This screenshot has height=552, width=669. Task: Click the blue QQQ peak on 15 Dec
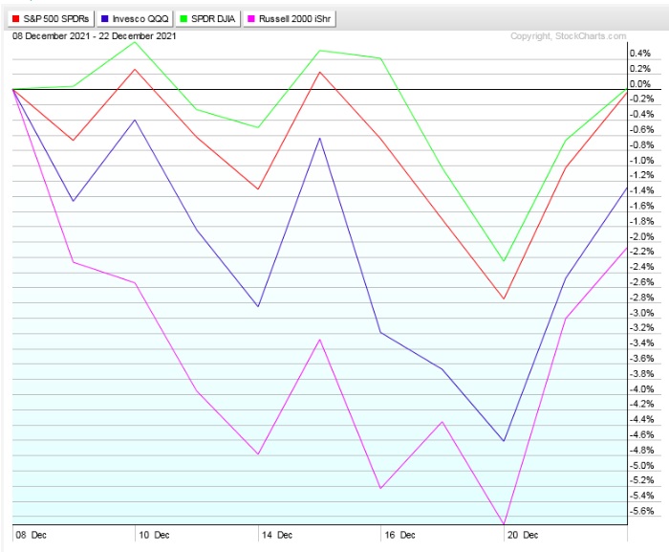[319, 138]
